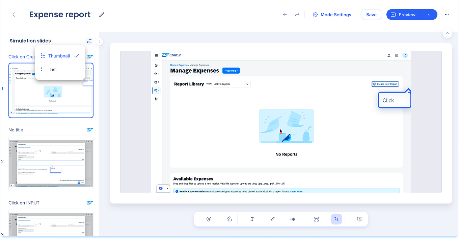The image size is (459, 239).
Task: Select the Text tool in bottom toolbar
Action: pos(252,219)
